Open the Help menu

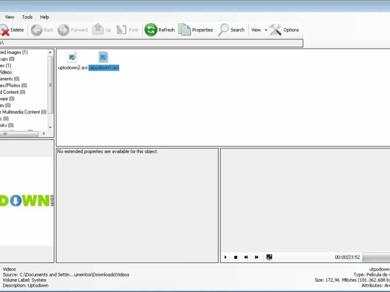click(44, 17)
